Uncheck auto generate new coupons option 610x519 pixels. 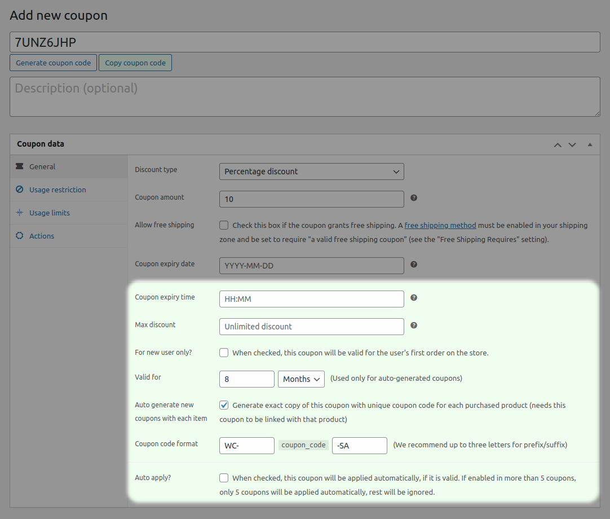click(223, 404)
